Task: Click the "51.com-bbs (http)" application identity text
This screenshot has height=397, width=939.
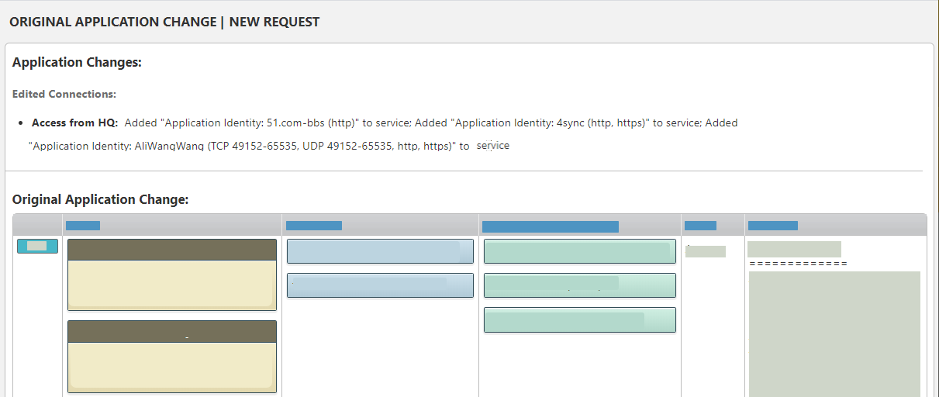Action: pos(311,123)
